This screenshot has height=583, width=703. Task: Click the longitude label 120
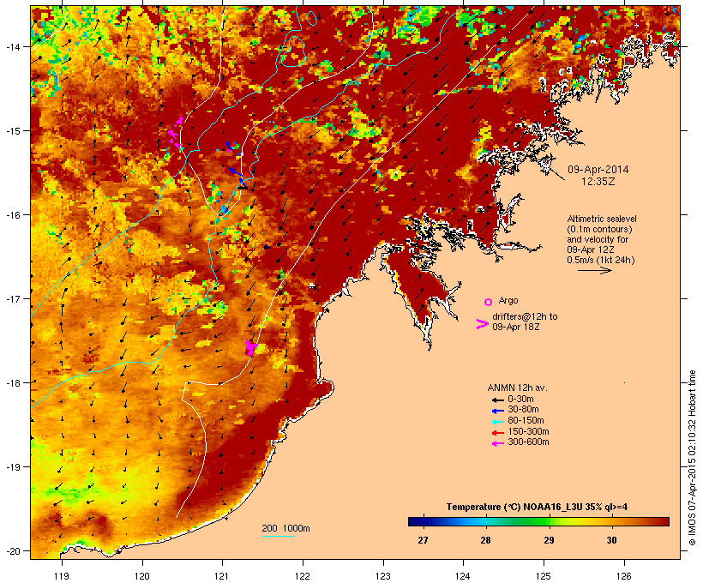click(x=142, y=576)
